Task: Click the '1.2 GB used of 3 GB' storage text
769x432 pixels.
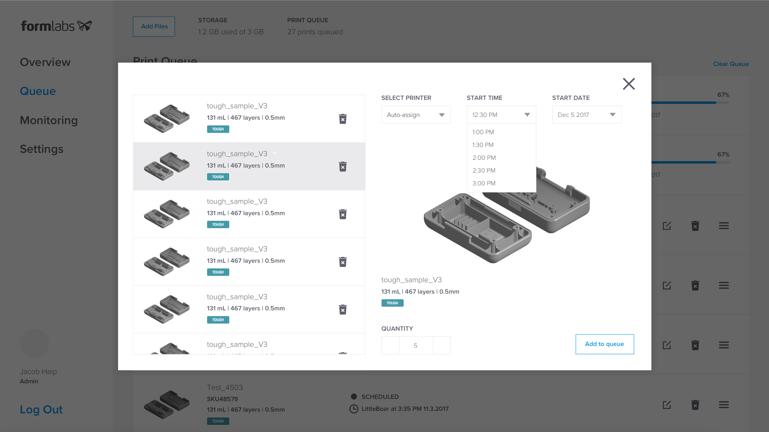Action: [231, 32]
